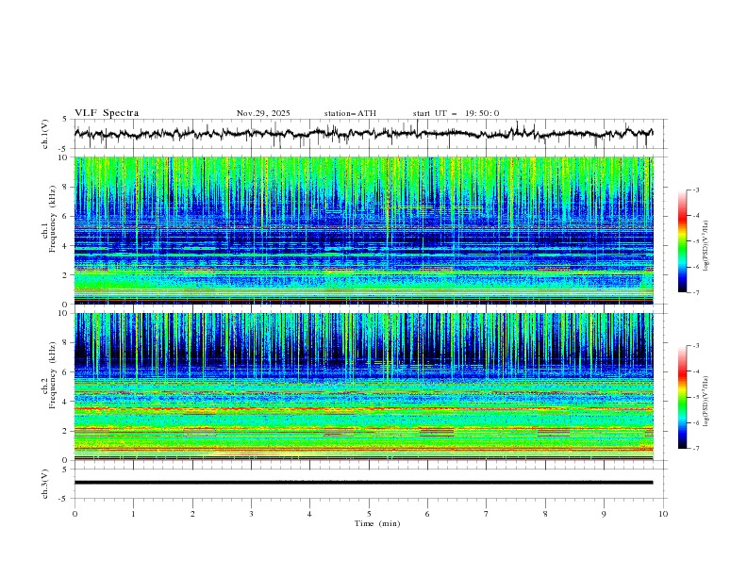The image size is (747, 577).
Task: Click the "-3" label on ch.2 colorbar
Action: point(695,346)
